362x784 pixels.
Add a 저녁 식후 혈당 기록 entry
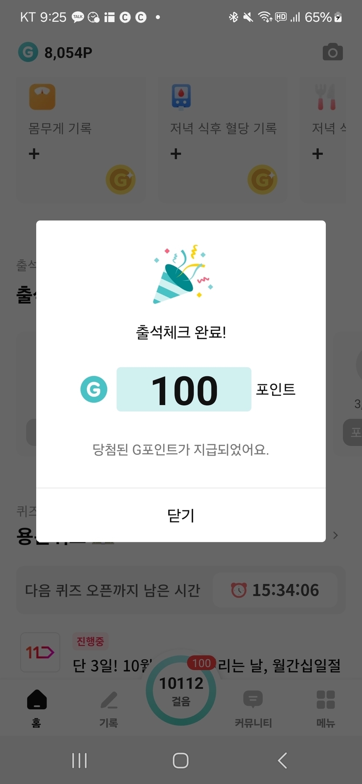coord(176,154)
